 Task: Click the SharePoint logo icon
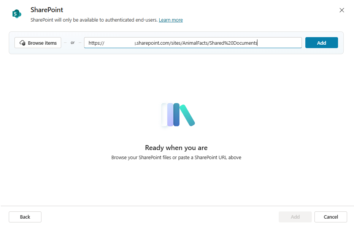pos(17,14)
